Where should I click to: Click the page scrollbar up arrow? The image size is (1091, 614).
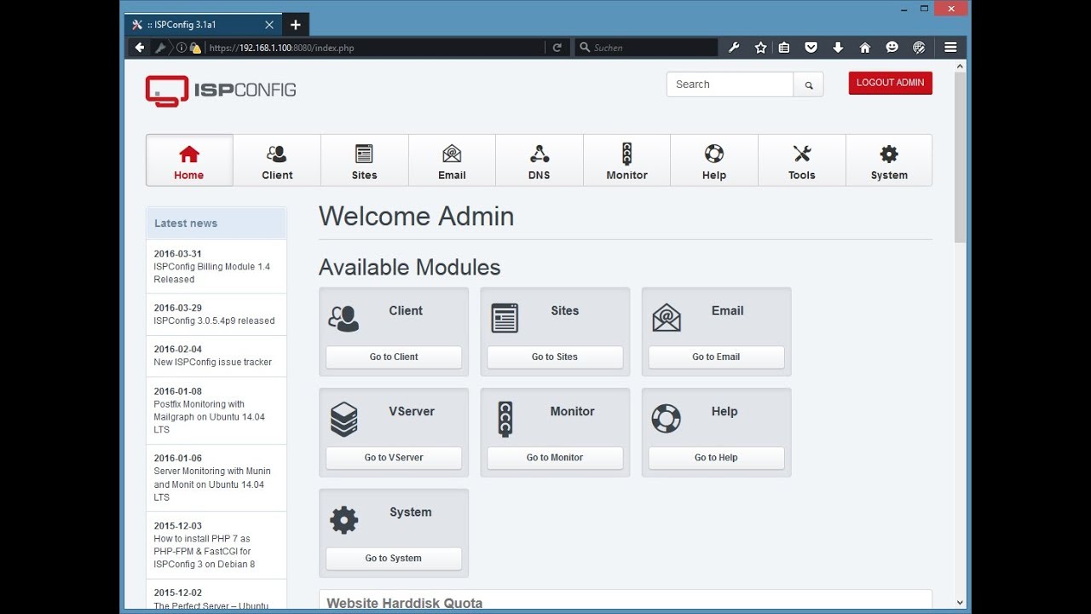pyautogui.click(x=961, y=65)
